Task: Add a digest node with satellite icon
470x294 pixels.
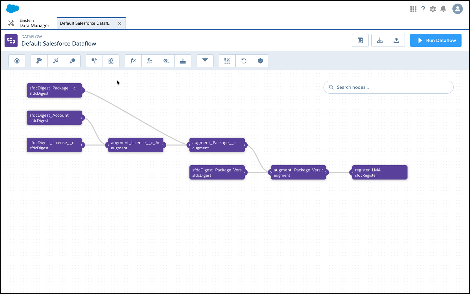Action: coord(56,61)
